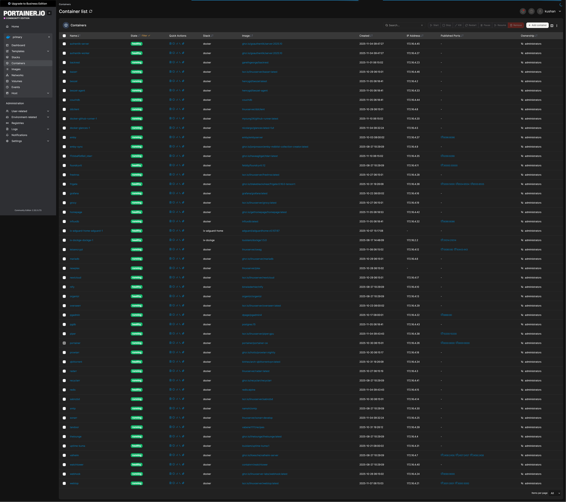The width and height of the screenshot is (566, 502).
Task: Expand the Environment-related section chevron
Action: click(48, 117)
